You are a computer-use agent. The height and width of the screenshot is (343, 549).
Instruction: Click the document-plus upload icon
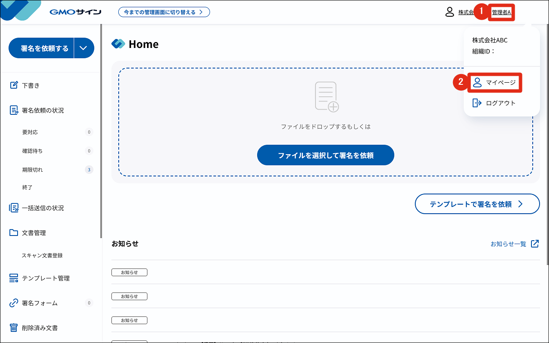coord(327,97)
